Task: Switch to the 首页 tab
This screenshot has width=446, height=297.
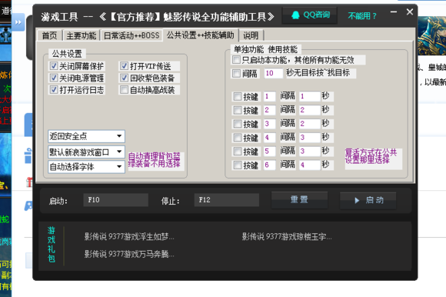Action: [x=49, y=35]
